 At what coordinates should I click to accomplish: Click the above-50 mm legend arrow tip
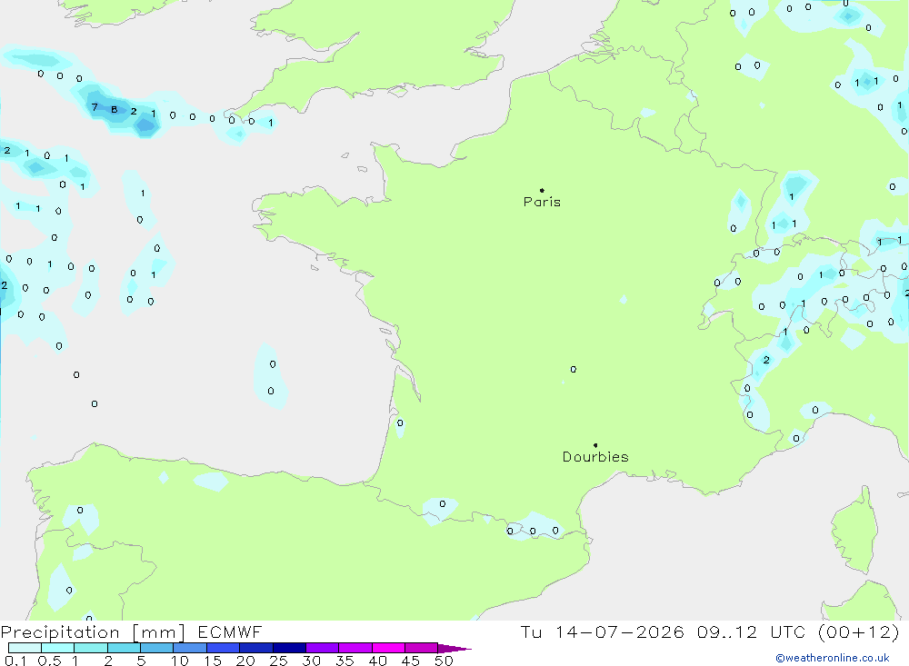pos(454,649)
